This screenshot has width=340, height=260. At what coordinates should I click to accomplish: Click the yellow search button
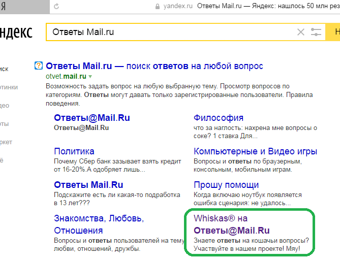[333, 32]
